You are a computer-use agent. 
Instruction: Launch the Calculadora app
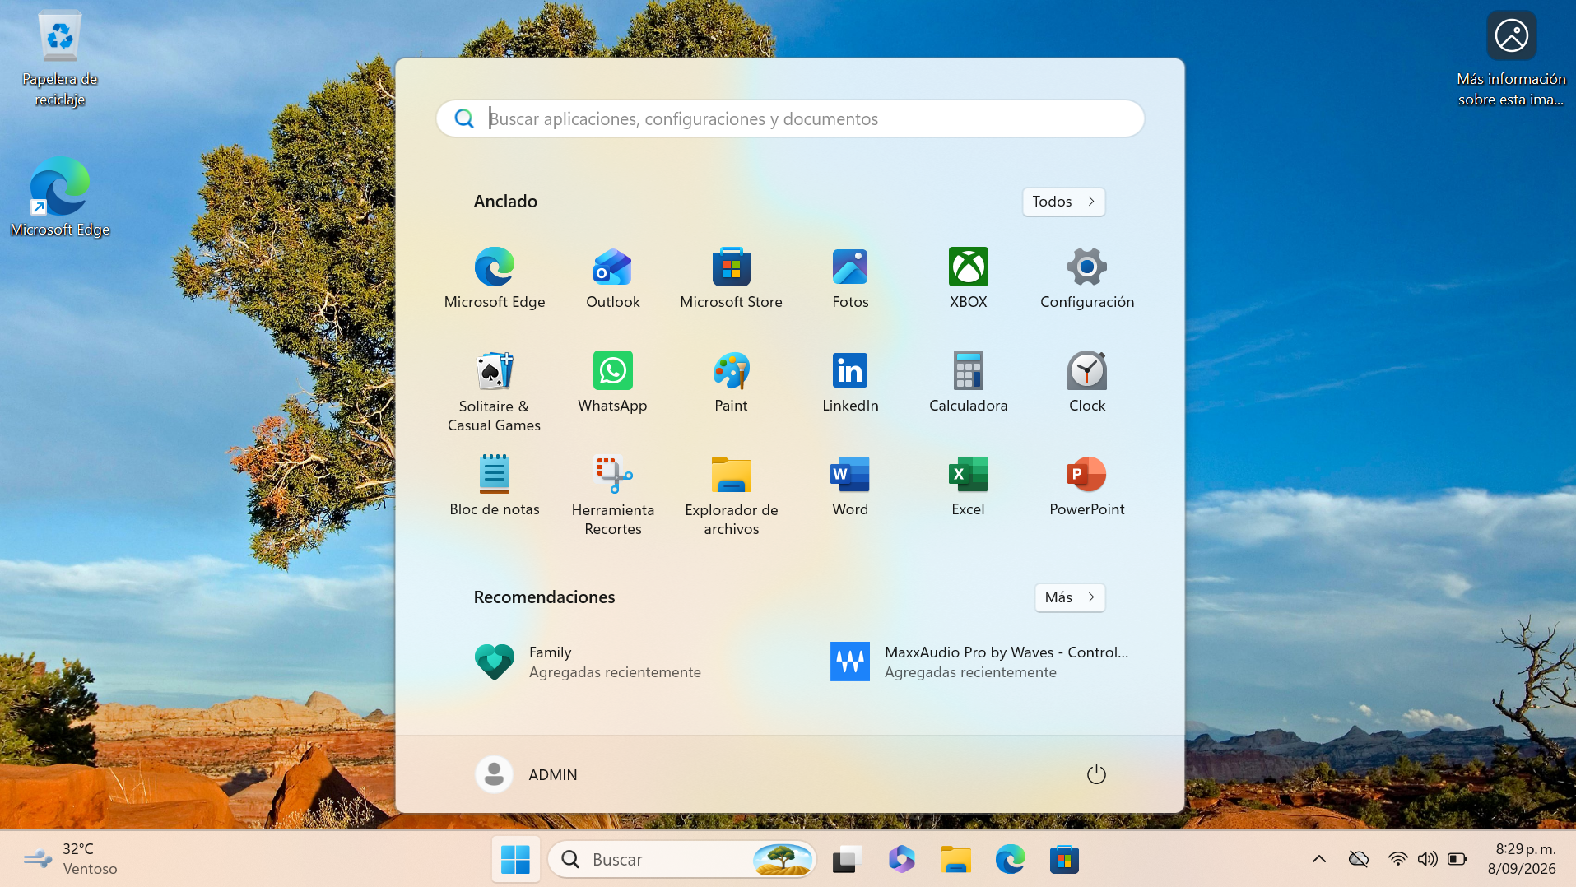pos(969,382)
